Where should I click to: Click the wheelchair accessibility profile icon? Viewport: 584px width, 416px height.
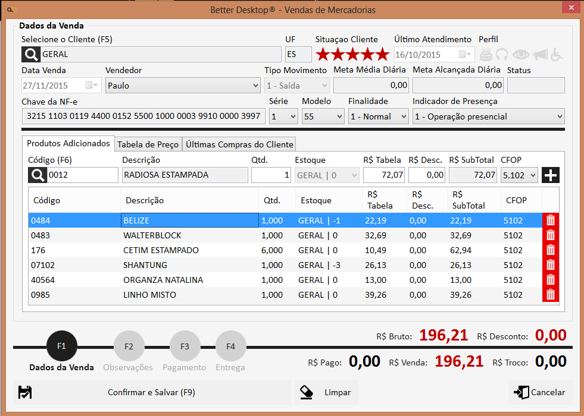(x=557, y=55)
